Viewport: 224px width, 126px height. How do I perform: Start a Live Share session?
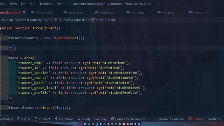coord(64,119)
